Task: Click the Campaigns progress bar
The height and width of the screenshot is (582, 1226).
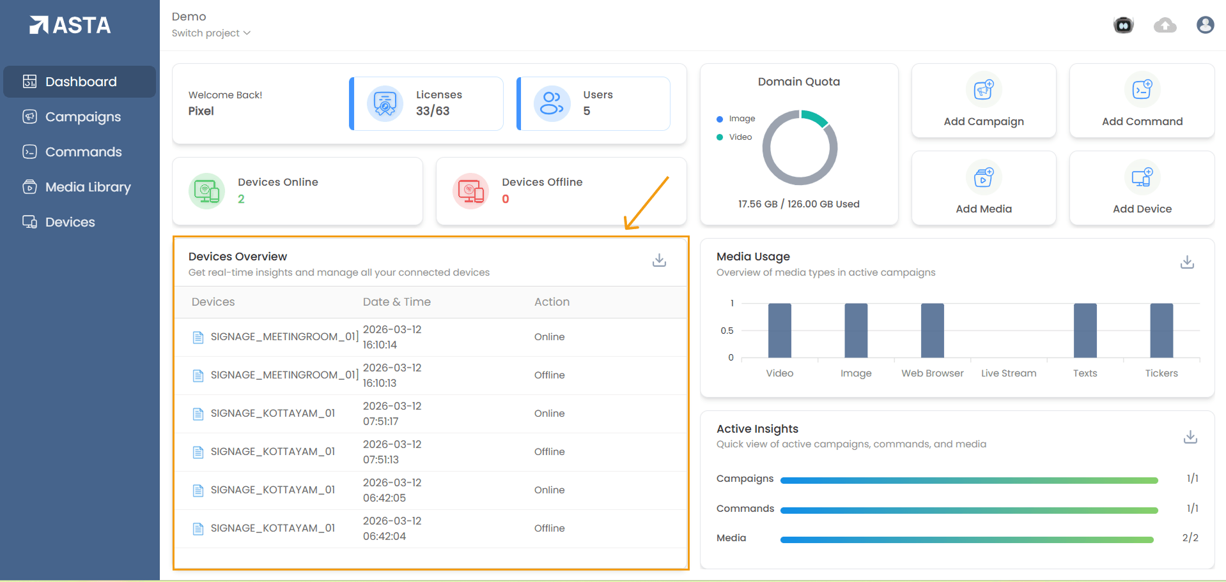Action: coord(968,480)
